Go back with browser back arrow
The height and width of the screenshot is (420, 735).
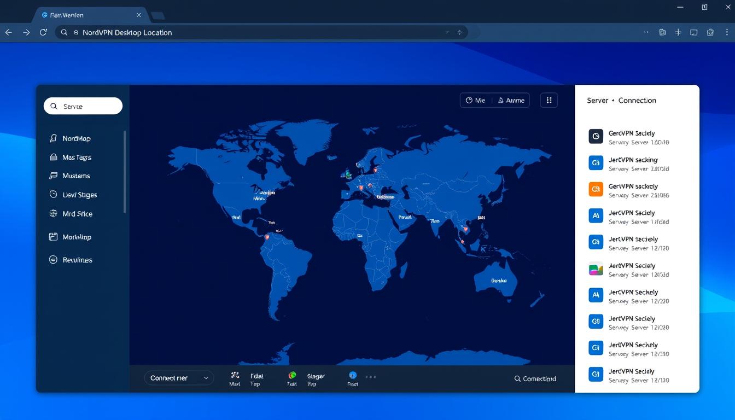(9, 32)
